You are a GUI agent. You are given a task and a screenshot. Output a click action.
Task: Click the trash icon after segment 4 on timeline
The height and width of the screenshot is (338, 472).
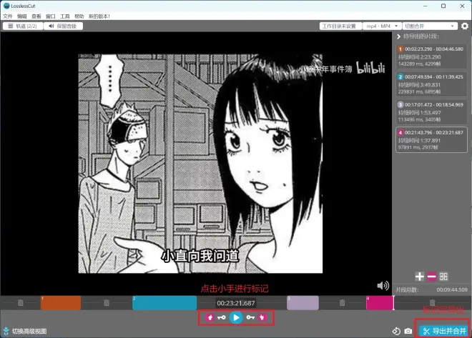point(432,302)
